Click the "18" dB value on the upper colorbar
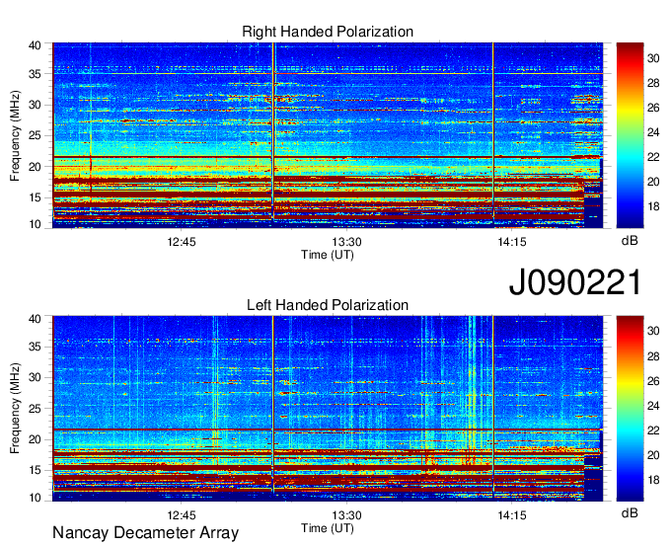671x545 pixels. tap(653, 206)
